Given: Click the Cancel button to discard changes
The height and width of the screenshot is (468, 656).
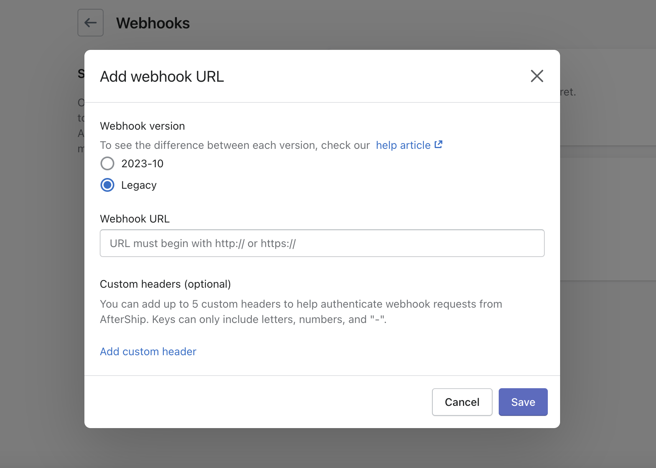Looking at the screenshot, I should pos(462,402).
